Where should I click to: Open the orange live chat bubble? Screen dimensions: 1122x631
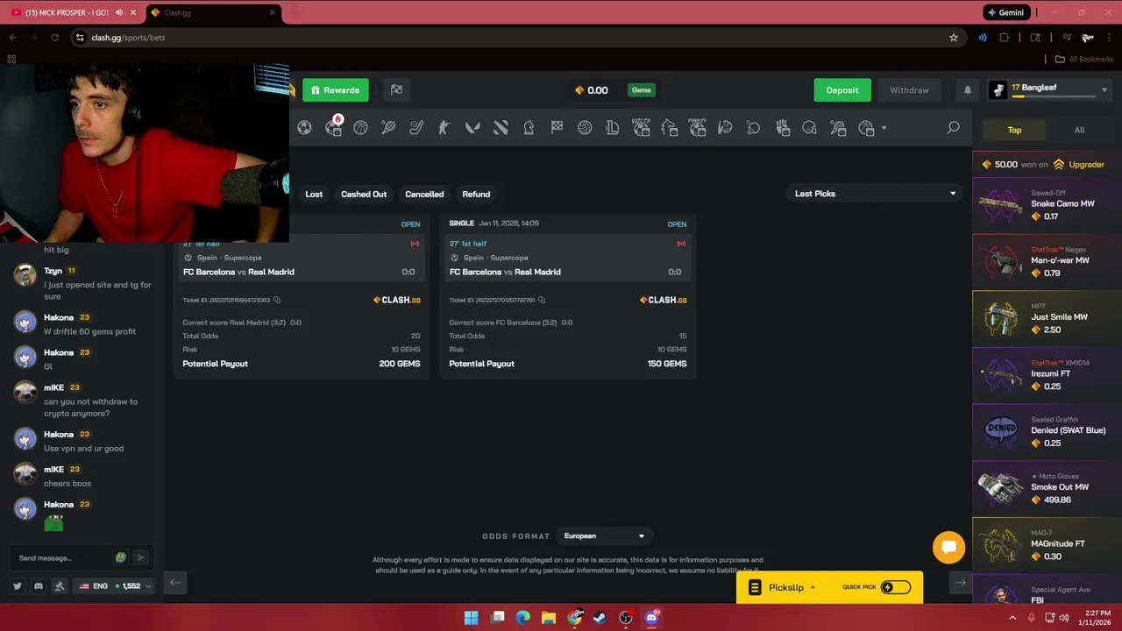(948, 548)
